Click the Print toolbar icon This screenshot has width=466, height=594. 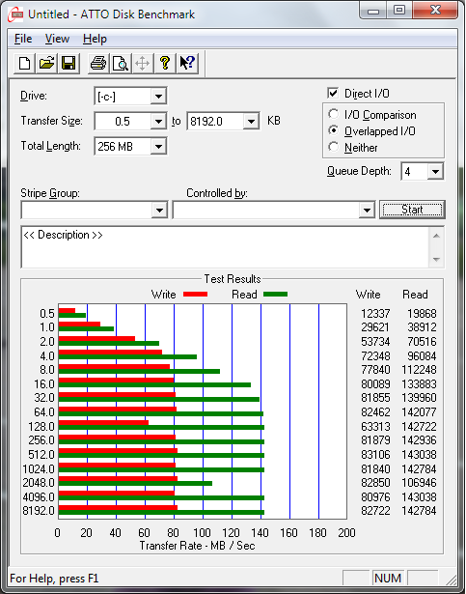tap(98, 63)
